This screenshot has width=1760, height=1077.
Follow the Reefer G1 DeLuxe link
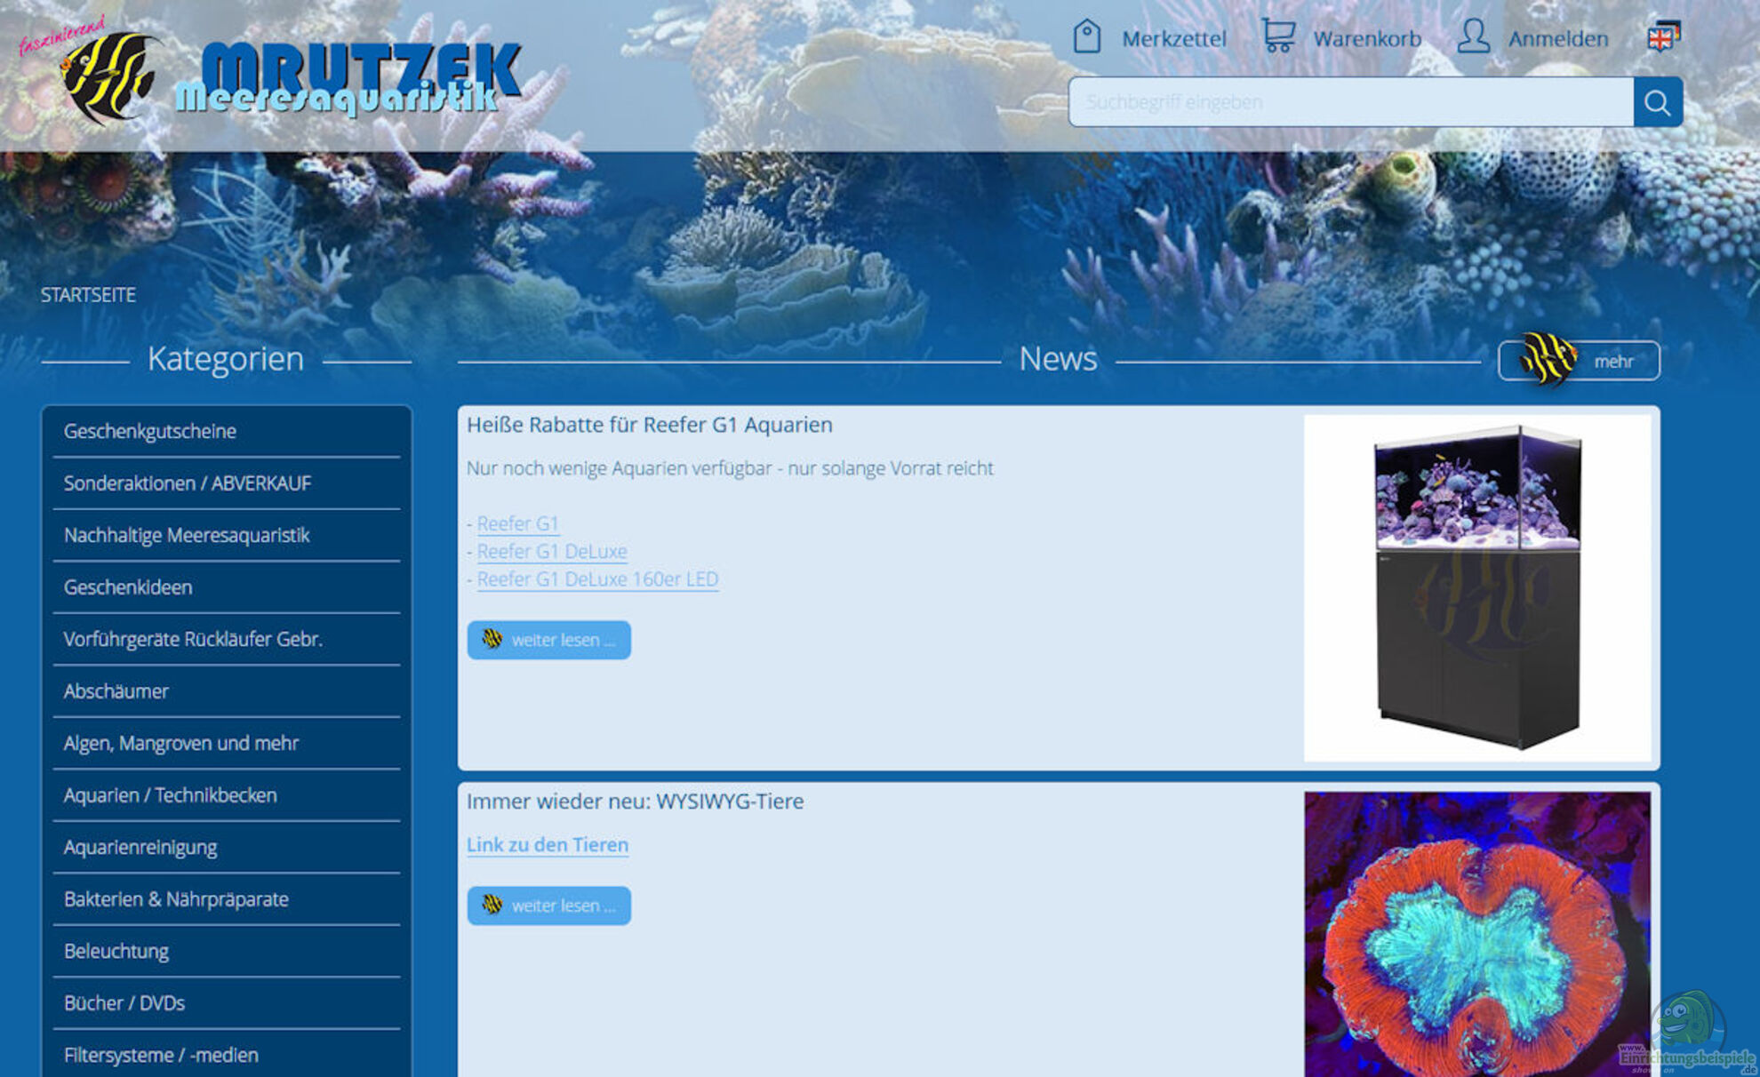[x=552, y=552]
